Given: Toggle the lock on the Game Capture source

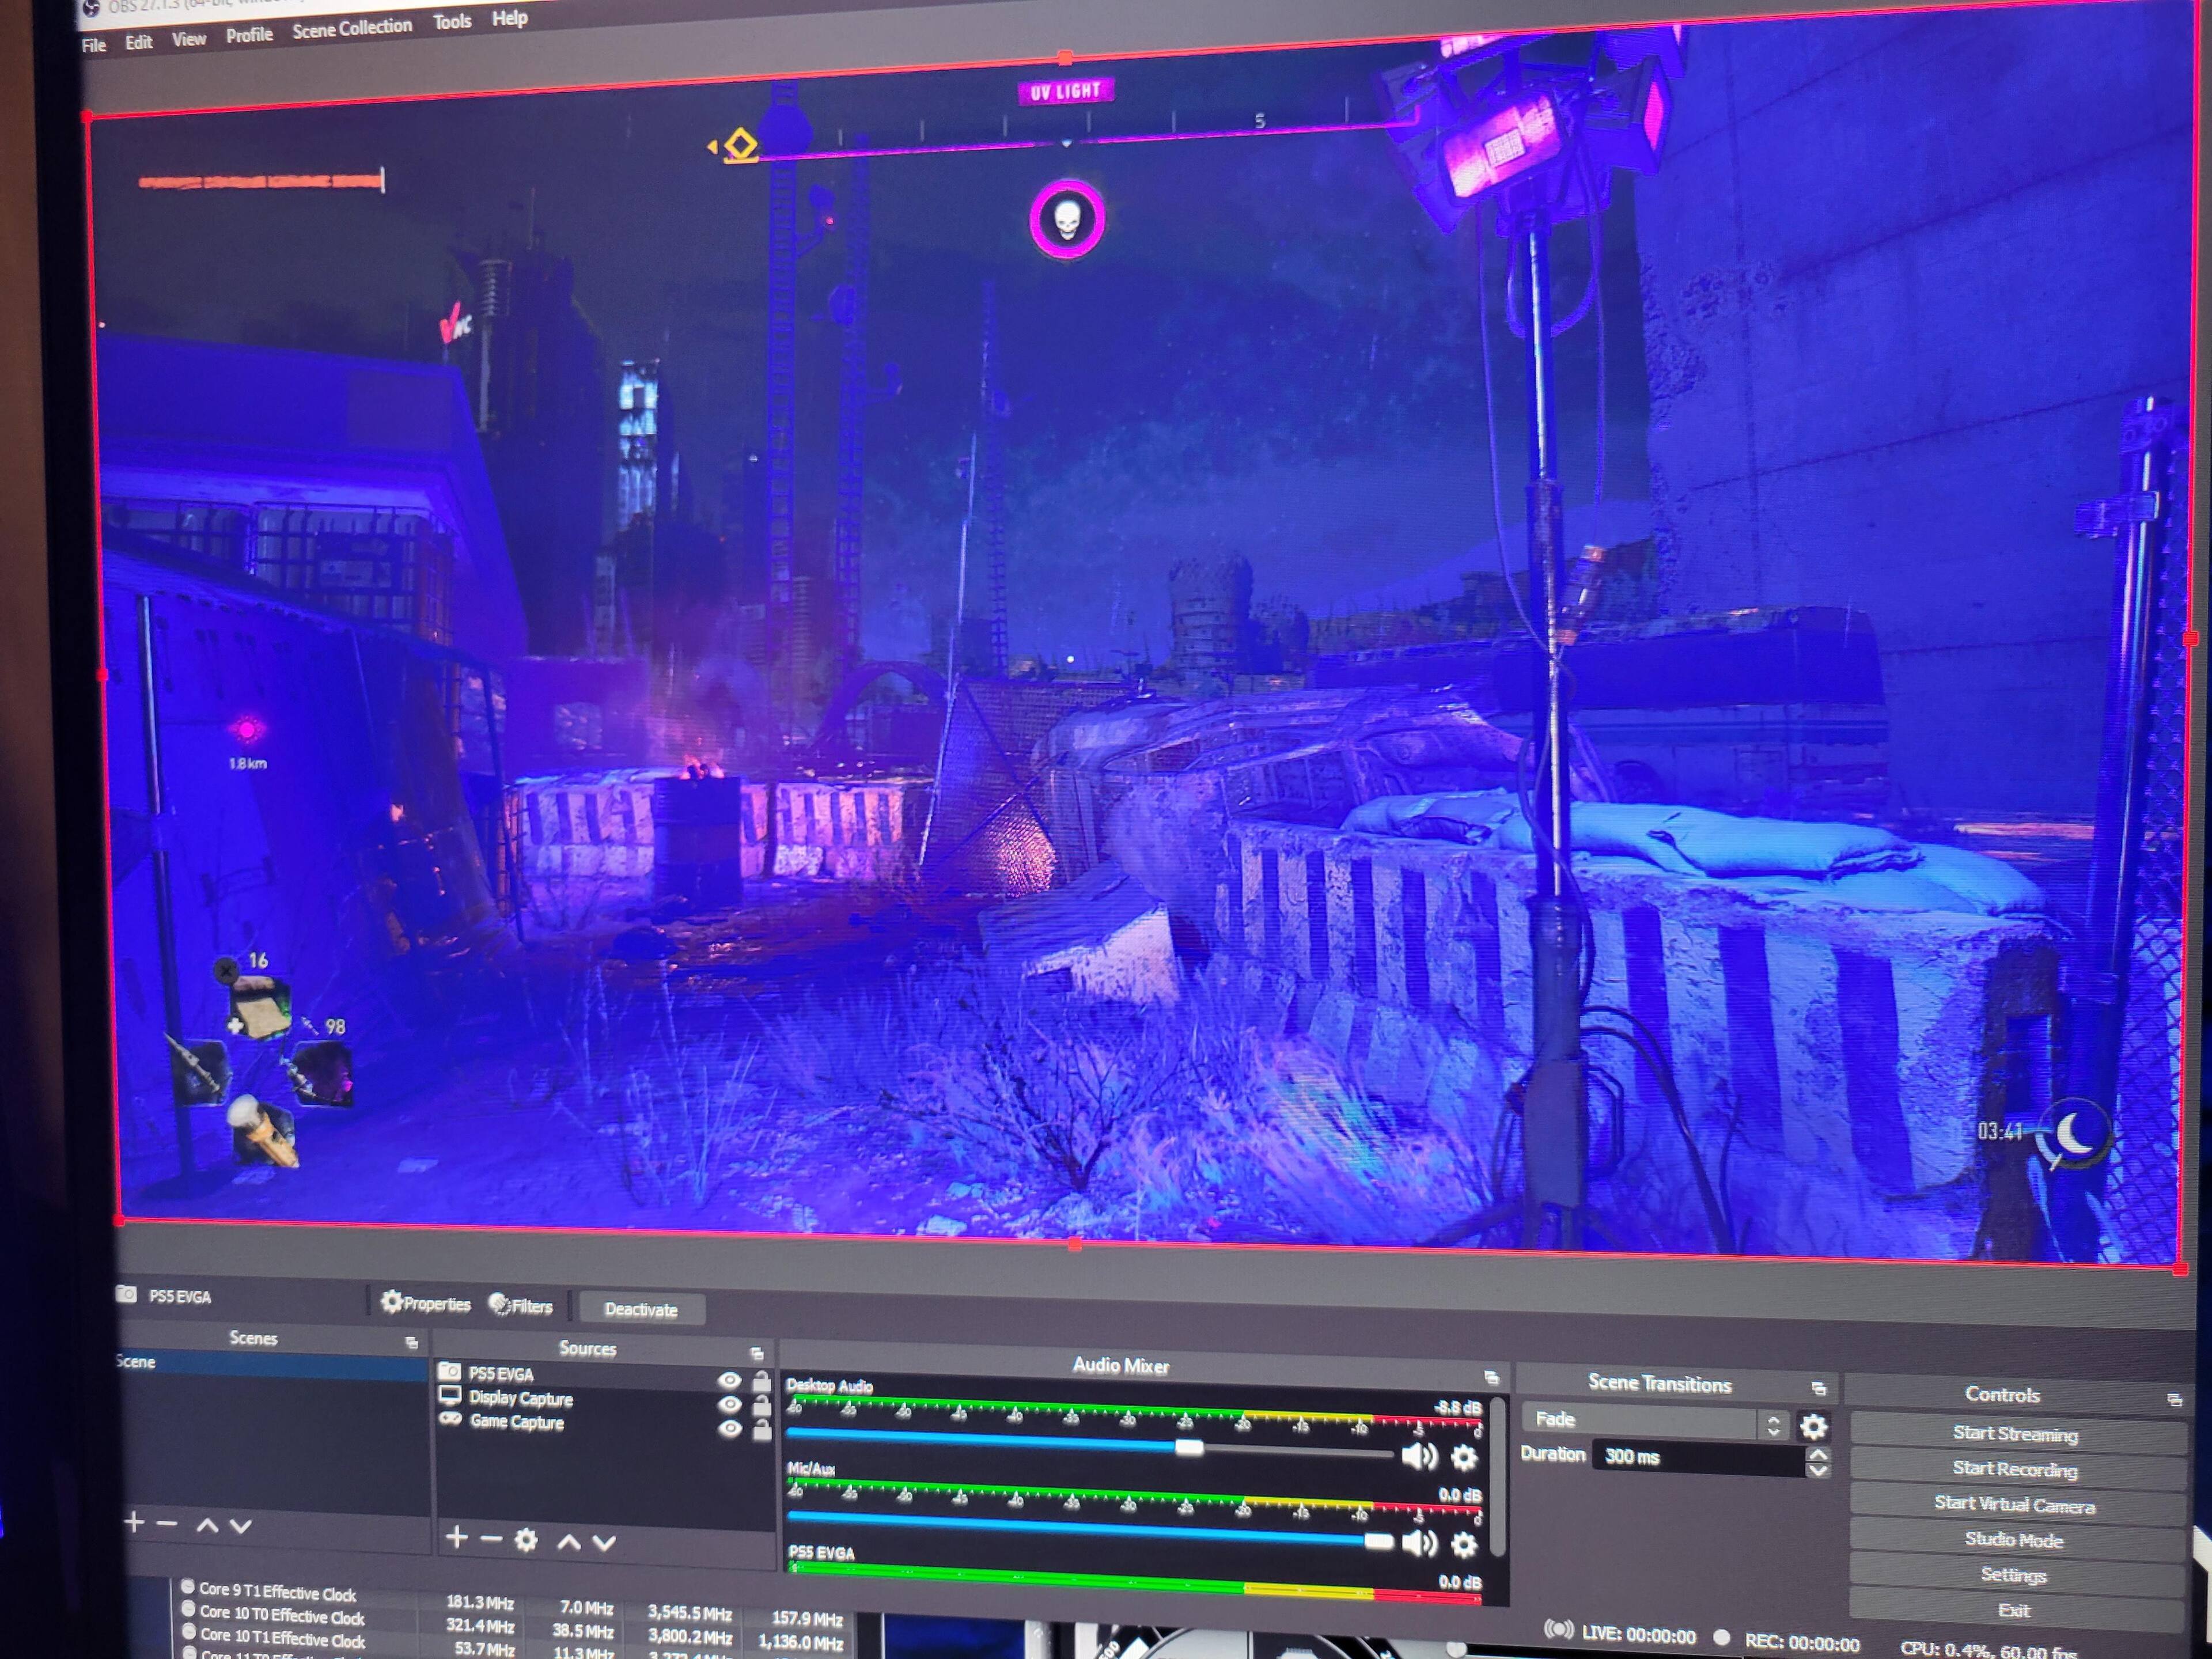Looking at the screenshot, I should tap(761, 1430).
